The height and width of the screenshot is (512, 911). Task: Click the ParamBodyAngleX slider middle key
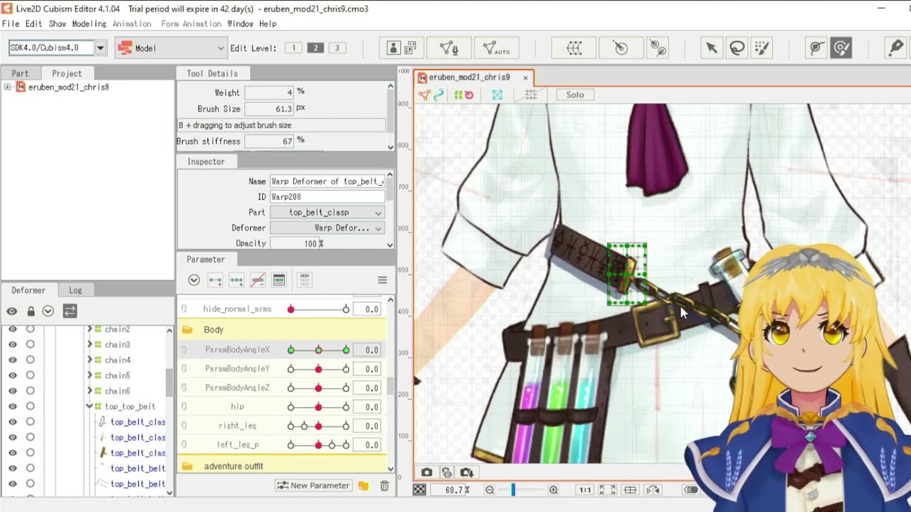(318, 350)
